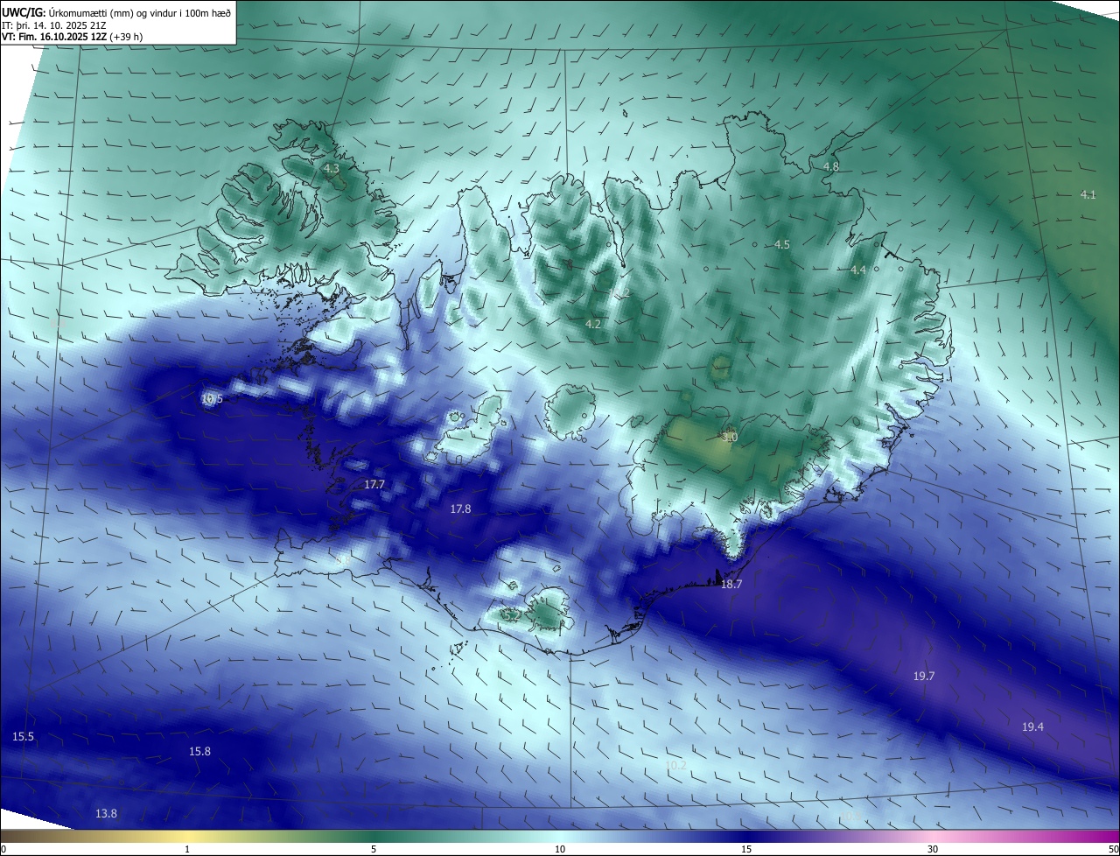Select the 15.8 value label

coord(199,751)
